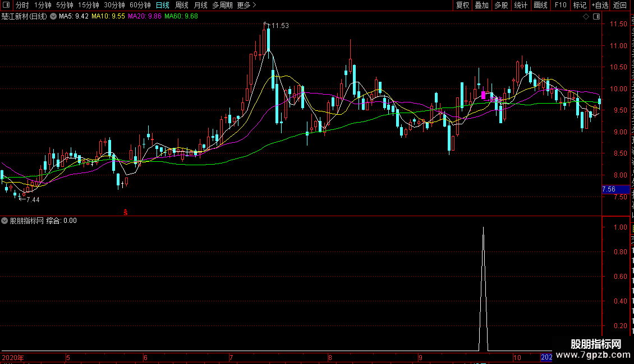
Task: Click the magenta candle near 10.00
Action: (484, 95)
